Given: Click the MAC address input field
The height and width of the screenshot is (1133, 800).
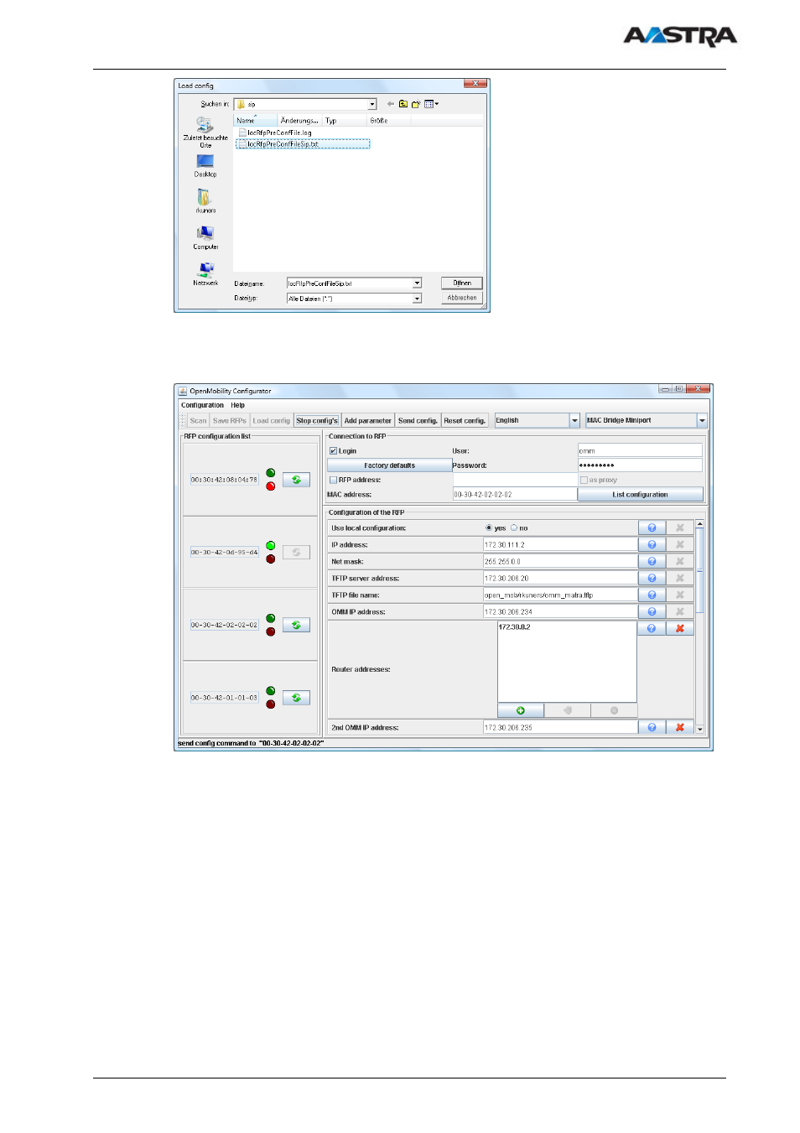Looking at the screenshot, I should pos(515,495).
